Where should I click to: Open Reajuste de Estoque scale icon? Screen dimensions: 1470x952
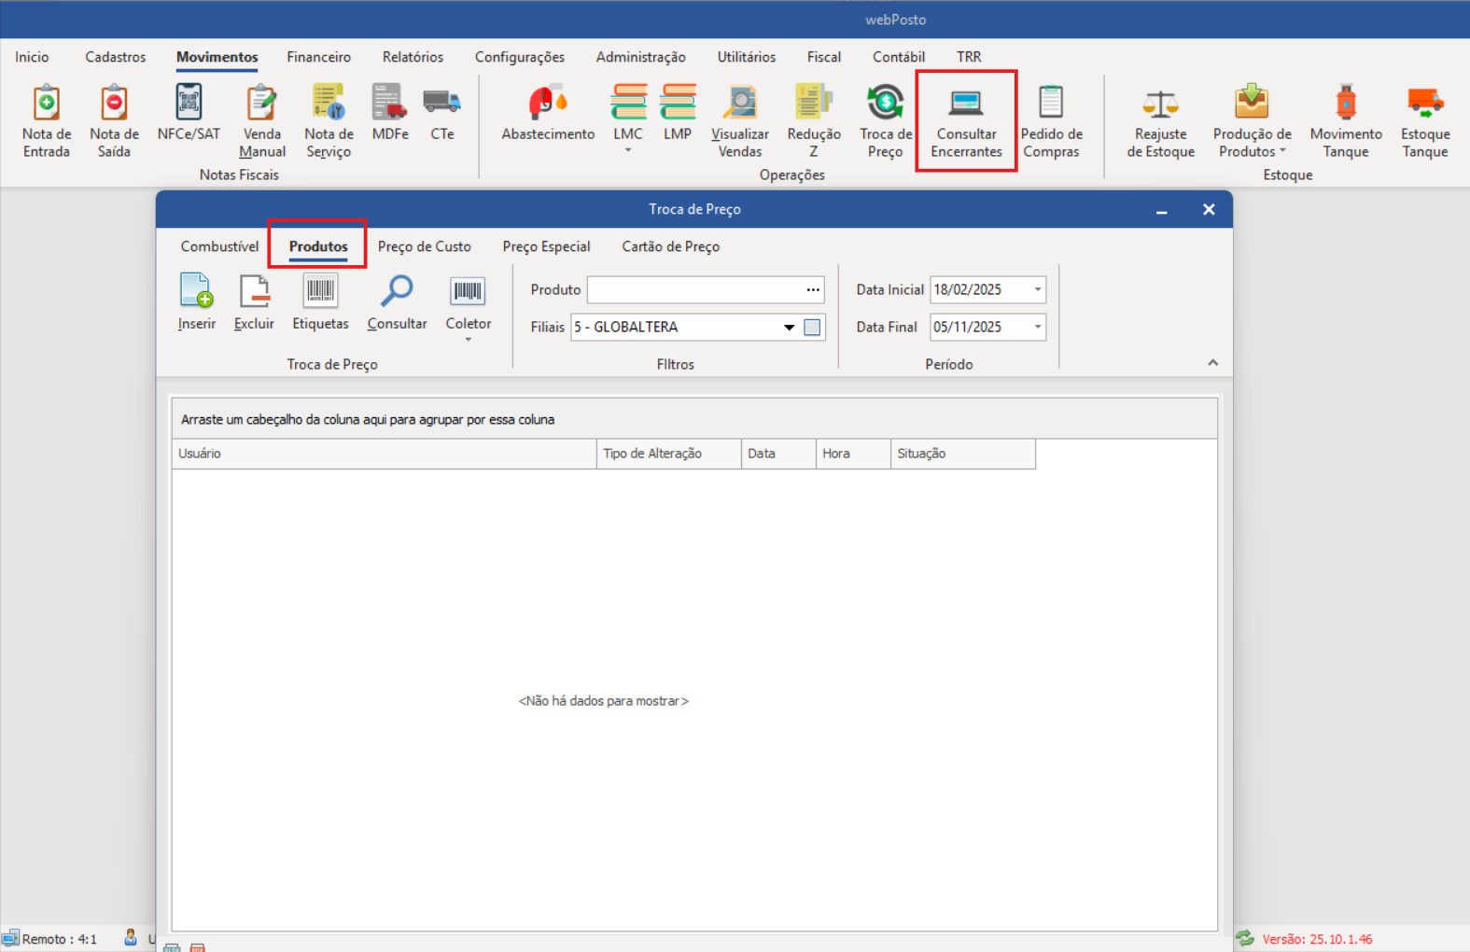pyautogui.click(x=1160, y=103)
